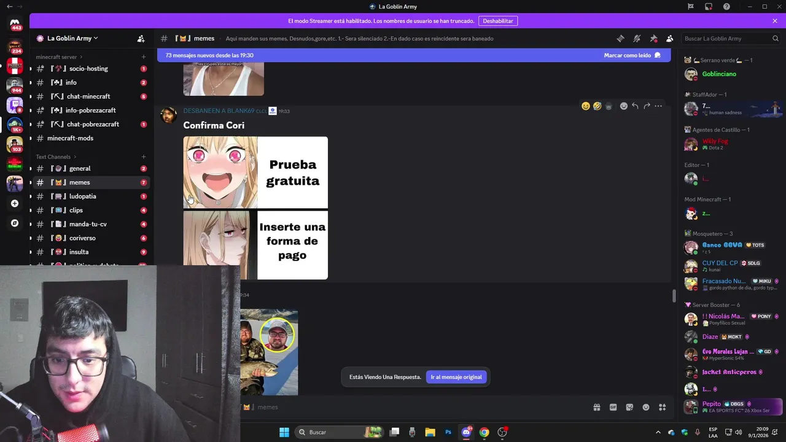The width and height of the screenshot is (786, 442).
Task: Open the Discover servers compass icon
Action: [x=15, y=223]
